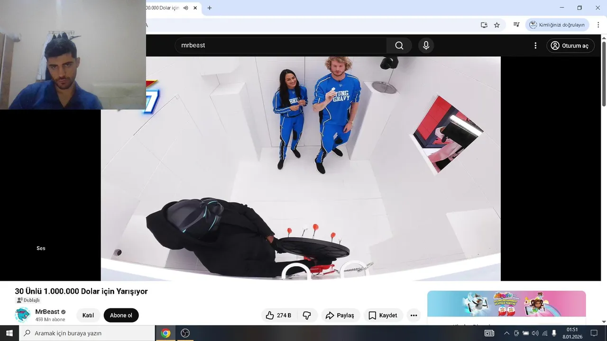Click the Dublajlı dubbed label
This screenshot has height=341, width=607.
[28, 300]
